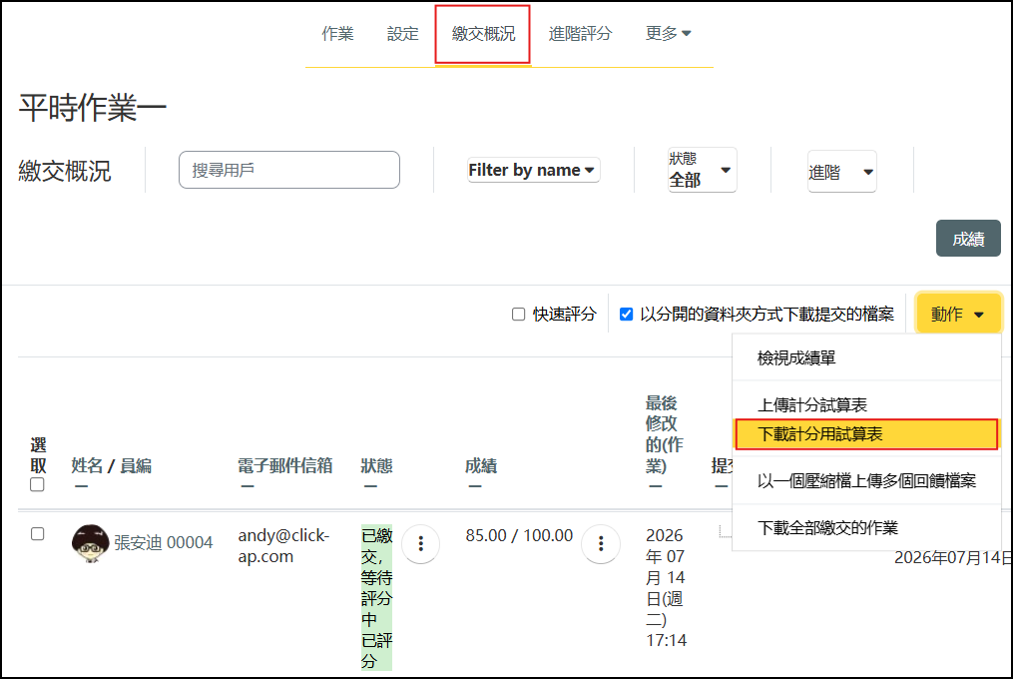This screenshot has width=1013, height=679.
Task: Focus the 搜尋用戶 search field
Action: pyautogui.click(x=288, y=170)
